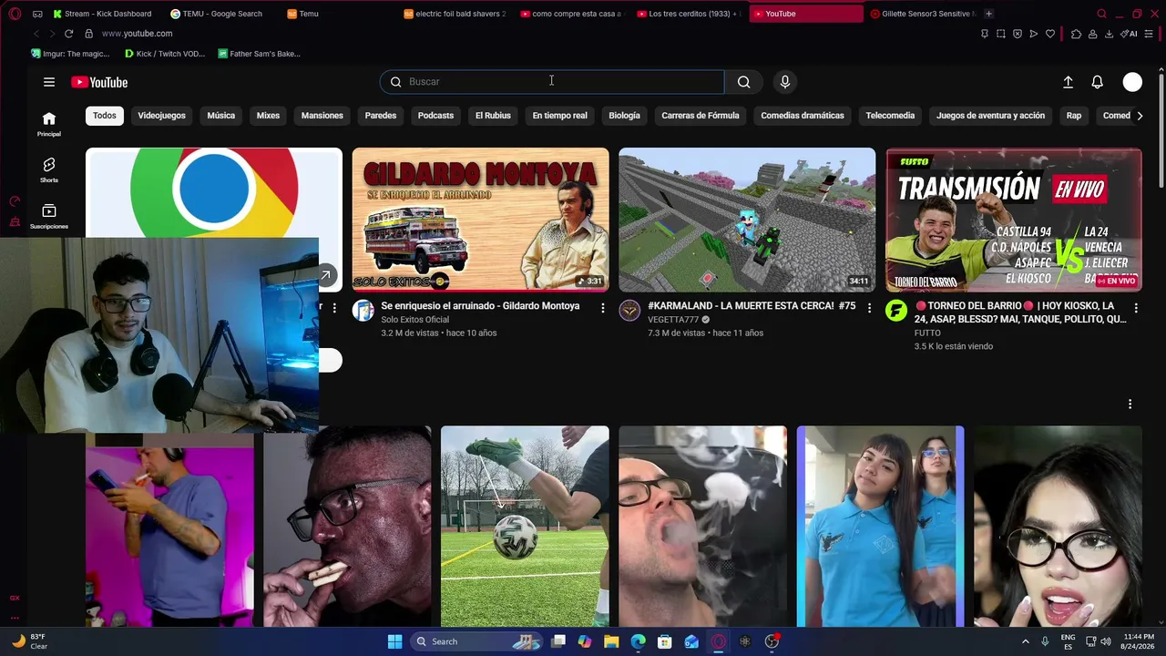Switch to the Los tres cerditos tab
Screen dimensions: 1166x656
[690, 14]
